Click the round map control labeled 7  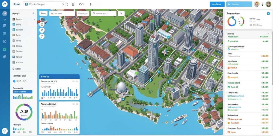[42, 36]
